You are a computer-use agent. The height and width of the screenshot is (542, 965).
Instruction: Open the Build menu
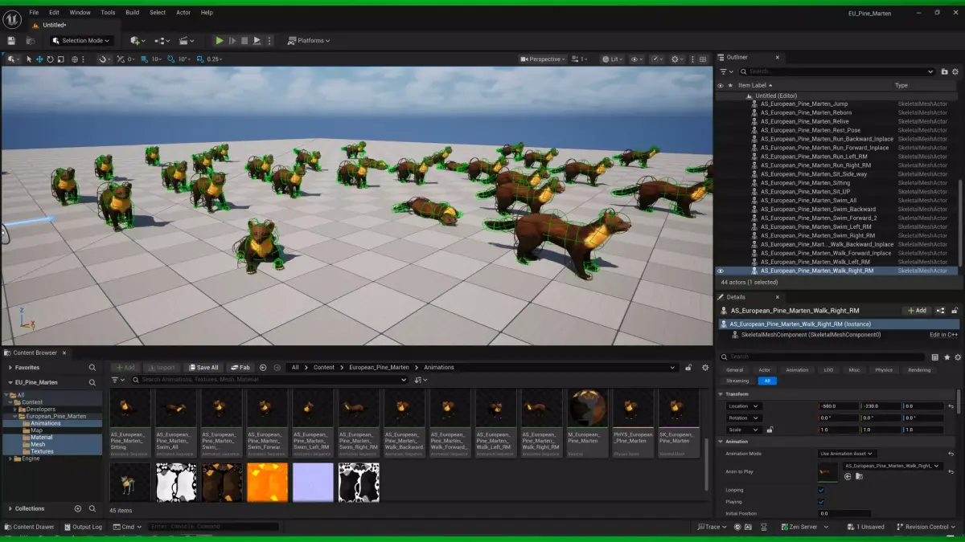click(x=133, y=12)
